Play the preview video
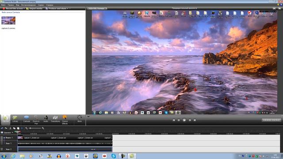 click(184, 120)
